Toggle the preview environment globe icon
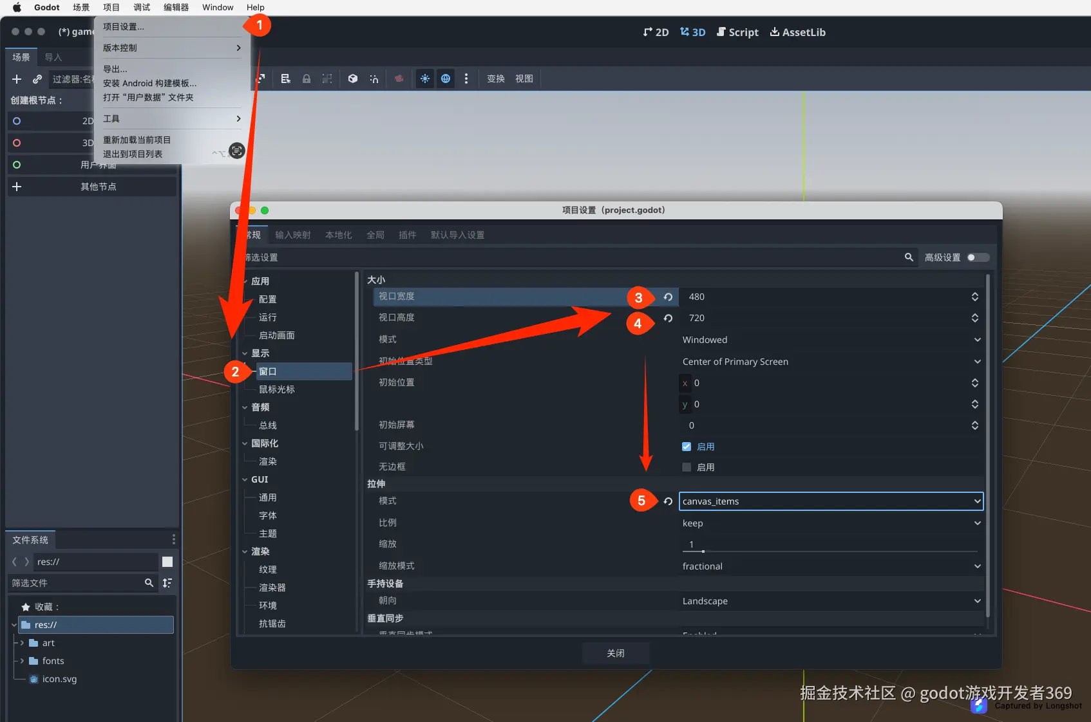Screen dimensions: 1091x722 (446, 79)
